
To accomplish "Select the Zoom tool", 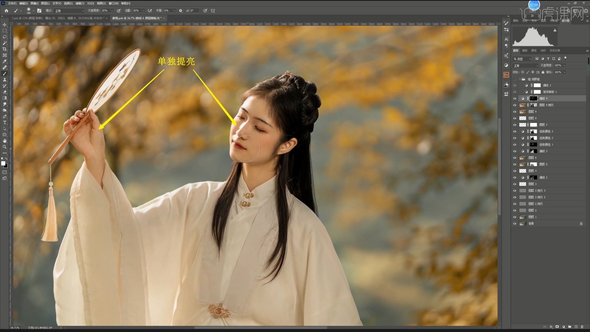I will tap(5, 147).
